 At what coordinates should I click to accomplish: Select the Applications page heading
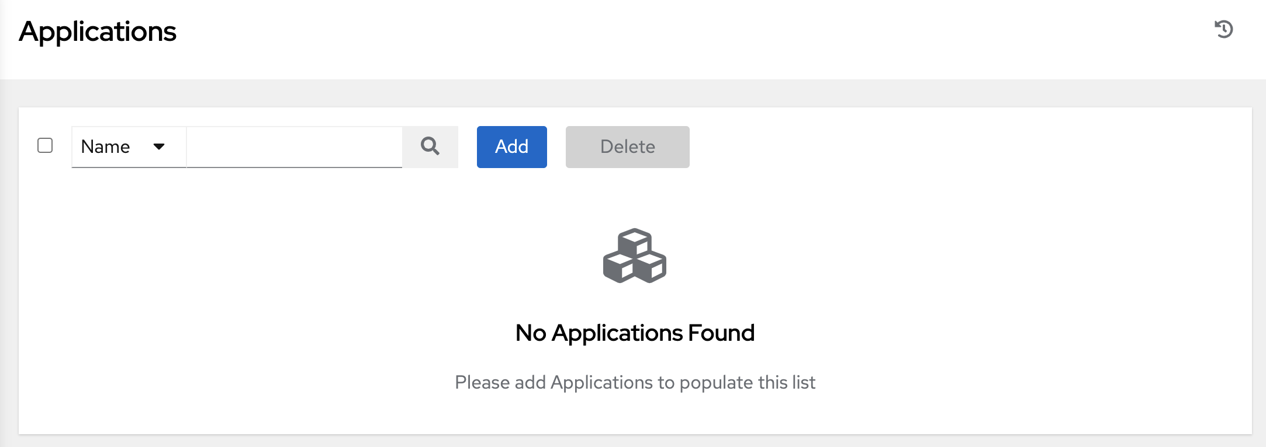tap(98, 33)
